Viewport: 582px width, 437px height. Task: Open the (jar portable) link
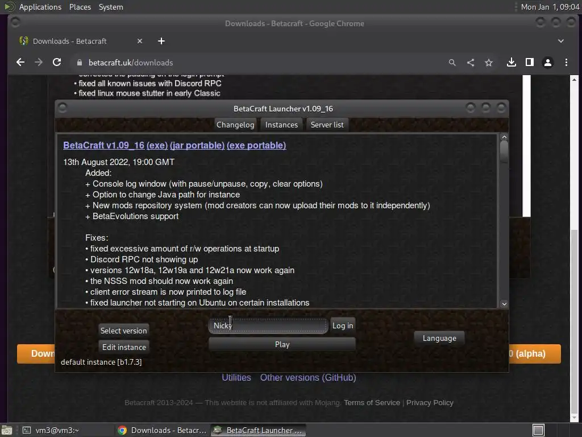[197, 145]
